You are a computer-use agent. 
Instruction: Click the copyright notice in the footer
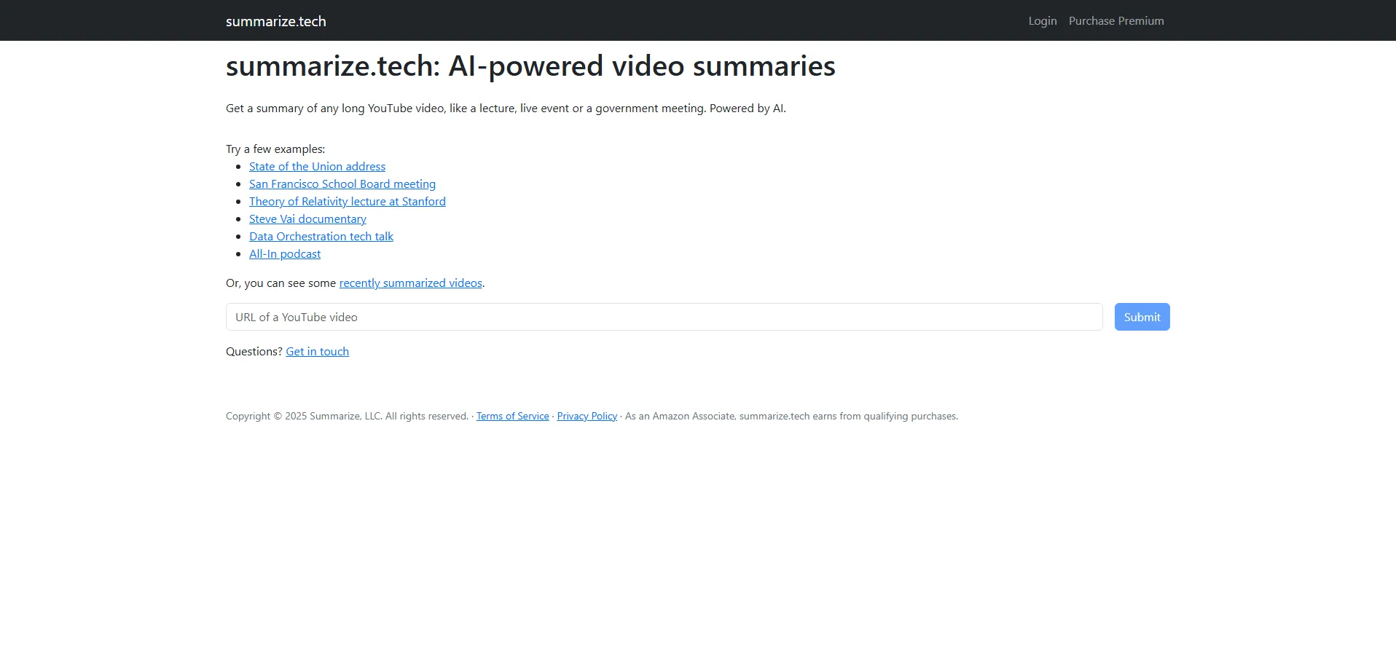(346, 417)
